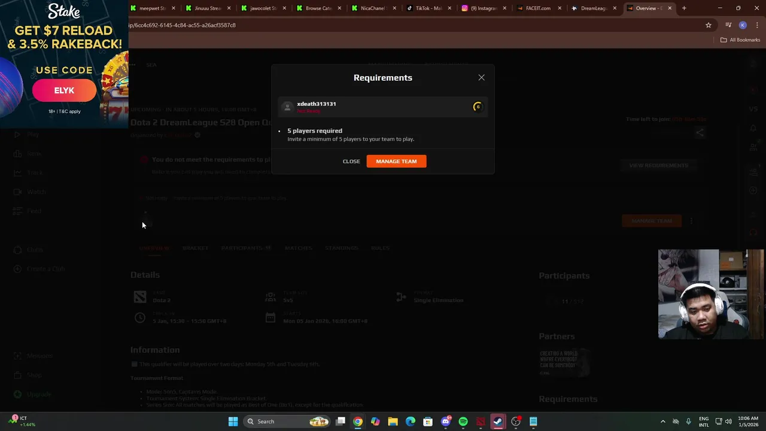Click the orange MANAGE TEAM button
The width and height of the screenshot is (766, 431).
396,161
